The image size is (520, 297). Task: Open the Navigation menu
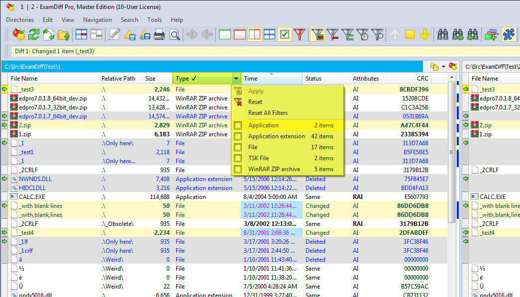coord(97,20)
